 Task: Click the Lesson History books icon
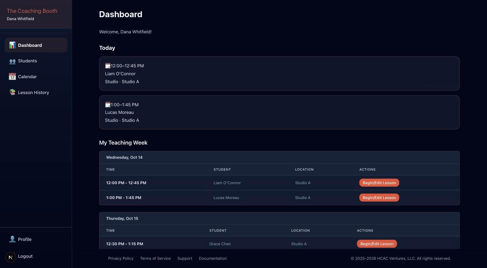12,92
